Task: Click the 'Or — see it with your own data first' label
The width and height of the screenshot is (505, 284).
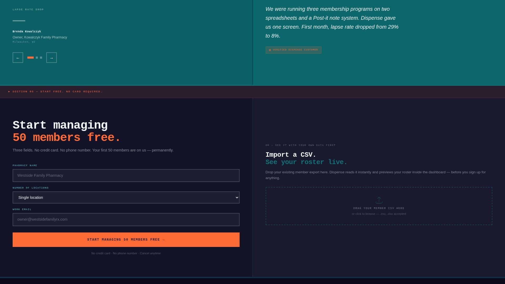Action: tap(300, 145)
